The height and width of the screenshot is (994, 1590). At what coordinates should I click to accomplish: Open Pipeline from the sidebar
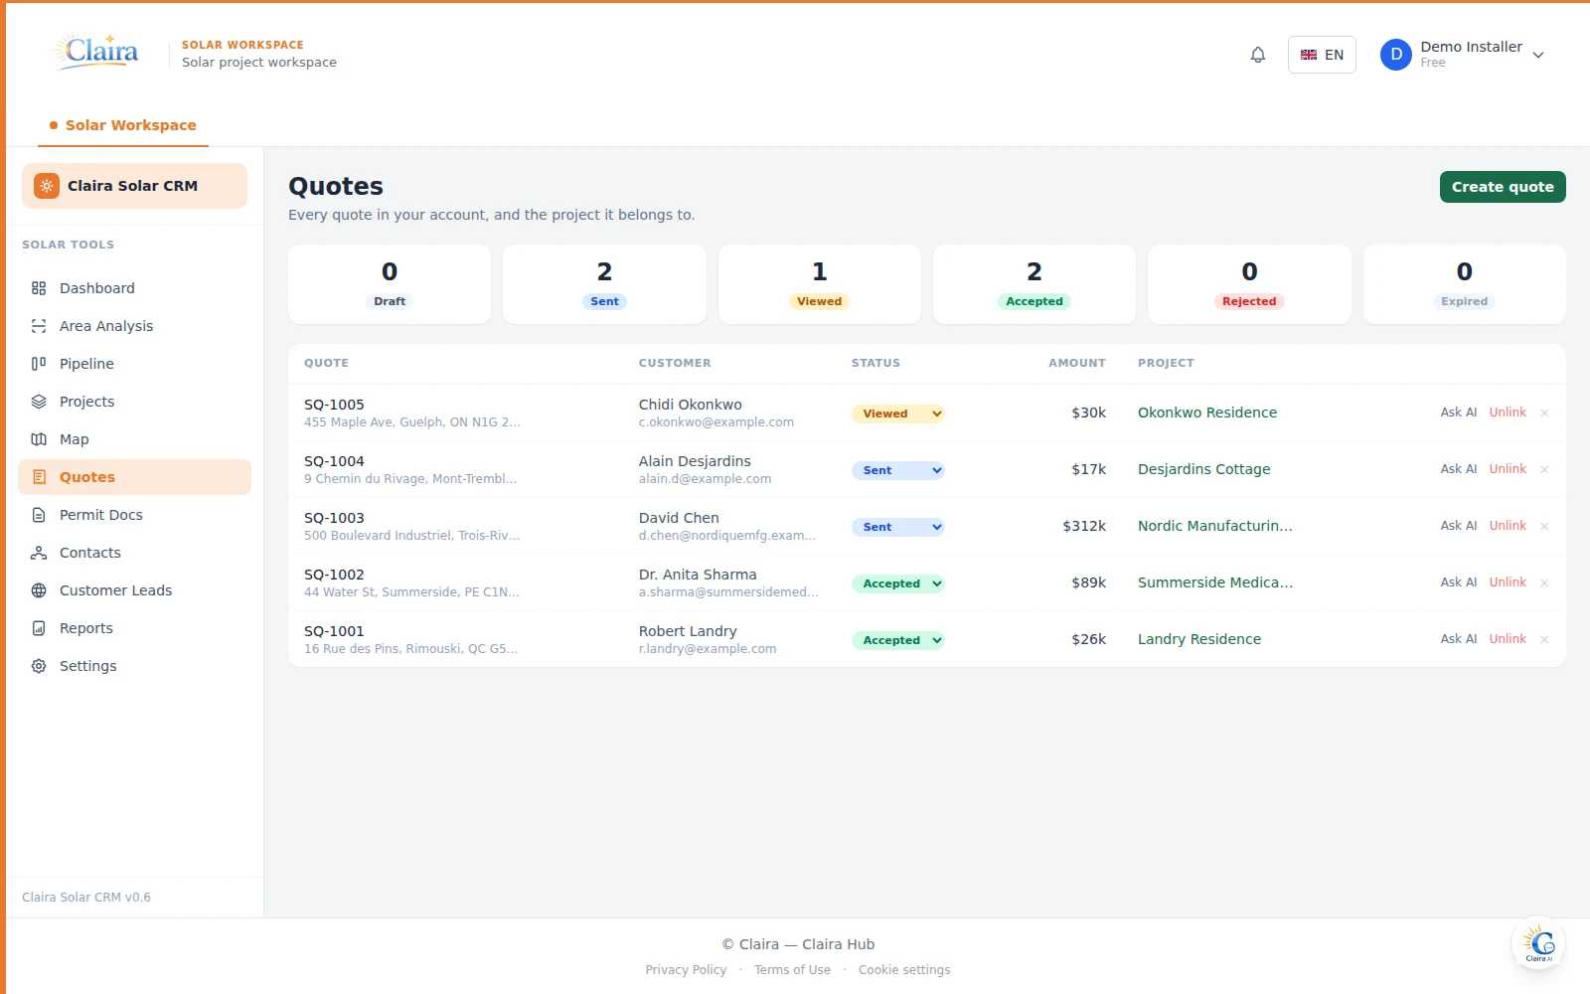click(135, 364)
